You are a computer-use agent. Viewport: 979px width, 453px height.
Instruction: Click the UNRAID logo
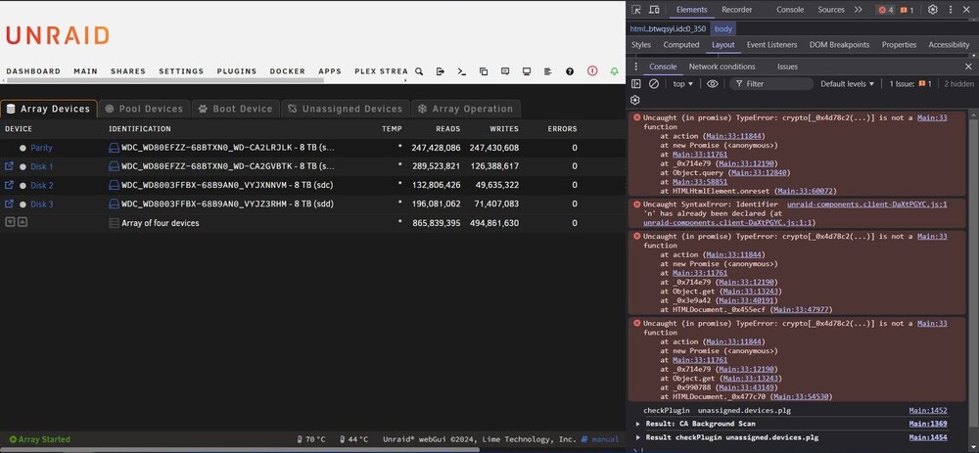[58, 35]
